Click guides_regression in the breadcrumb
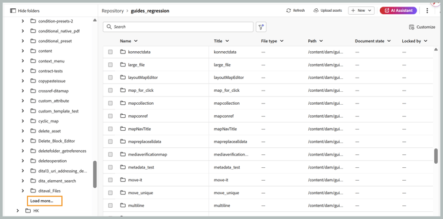Viewport: 443px width, 219px height. [x=150, y=11]
